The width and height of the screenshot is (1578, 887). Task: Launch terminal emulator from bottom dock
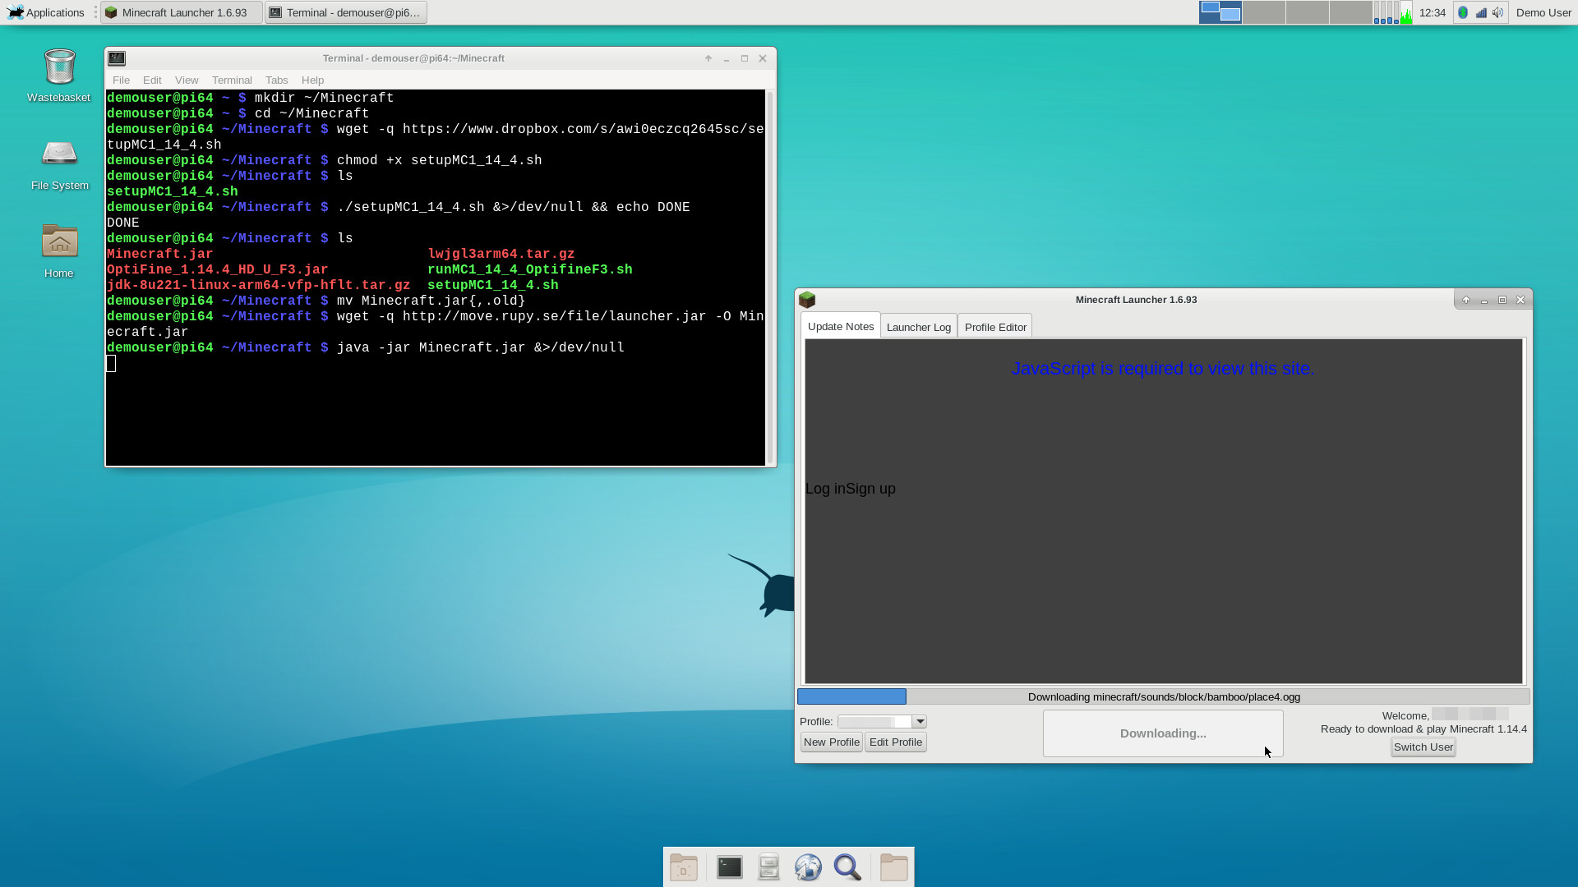(729, 867)
